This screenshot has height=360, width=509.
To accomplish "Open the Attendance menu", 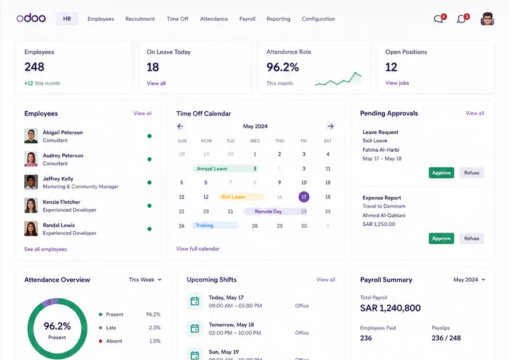I will (x=214, y=19).
